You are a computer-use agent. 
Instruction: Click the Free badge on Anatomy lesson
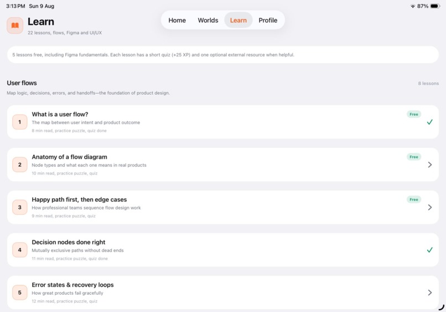[x=413, y=157]
